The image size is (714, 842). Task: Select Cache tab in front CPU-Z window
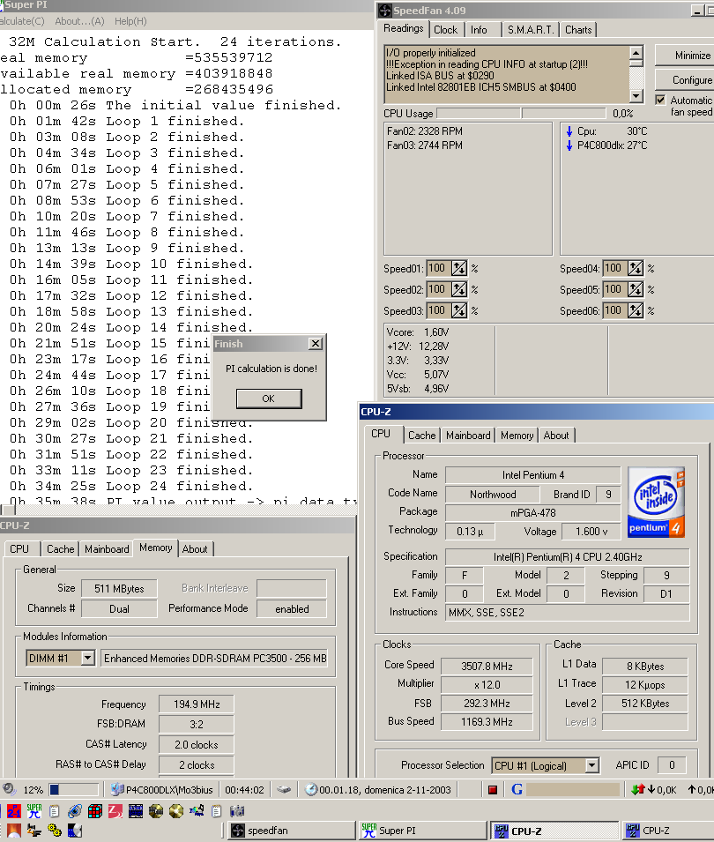[x=422, y=436]
